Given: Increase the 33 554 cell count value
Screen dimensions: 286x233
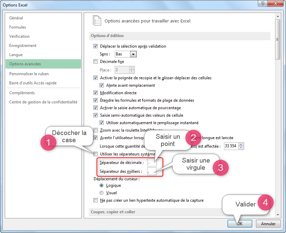Looking at the screenshot, I should coord(241,145).
